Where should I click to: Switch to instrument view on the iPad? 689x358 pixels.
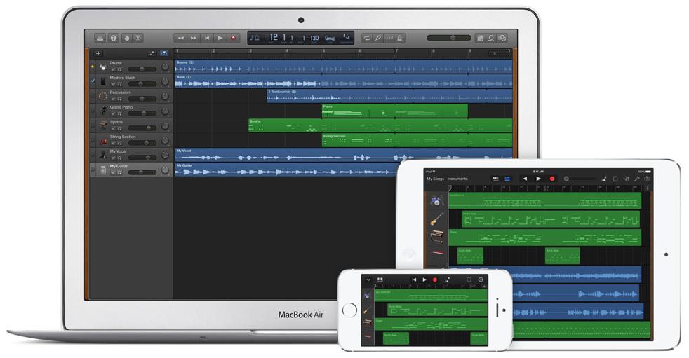[495, 179]
